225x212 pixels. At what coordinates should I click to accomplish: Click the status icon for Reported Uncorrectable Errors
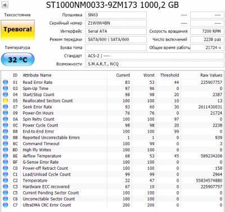6,137
